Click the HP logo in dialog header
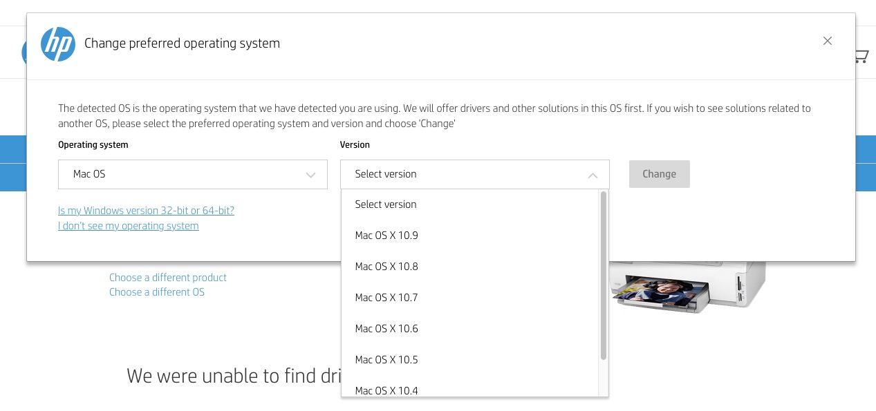 coord(58,44)
